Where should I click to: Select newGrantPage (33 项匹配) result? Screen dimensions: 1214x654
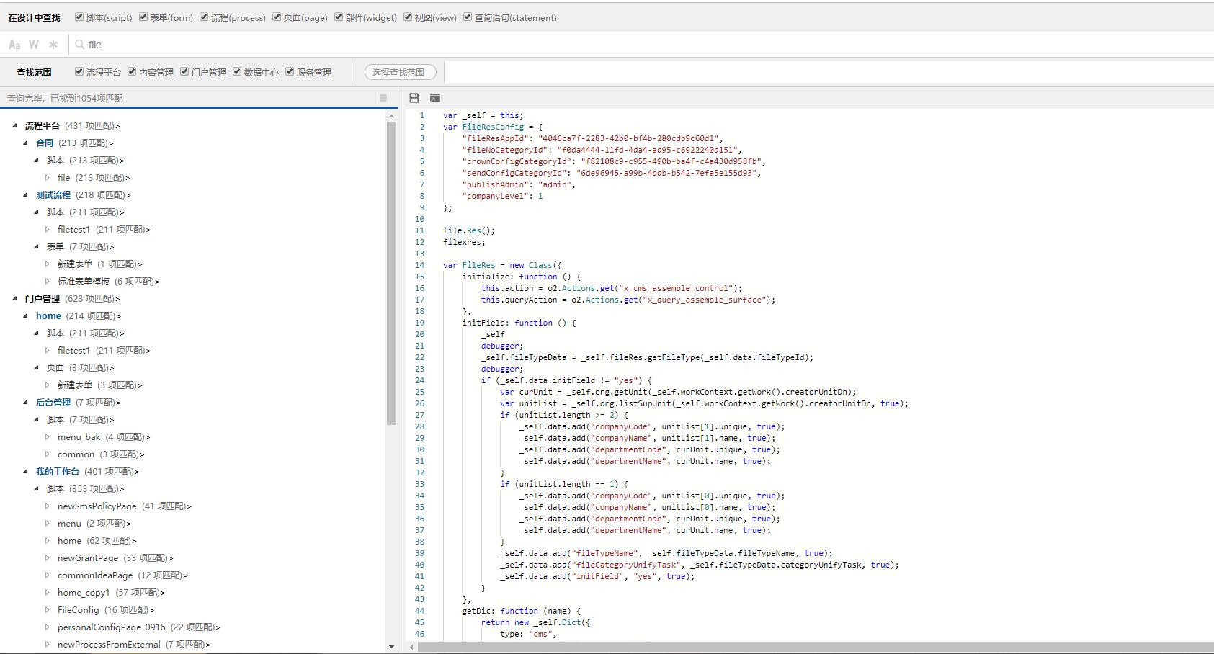coord(115,557)
